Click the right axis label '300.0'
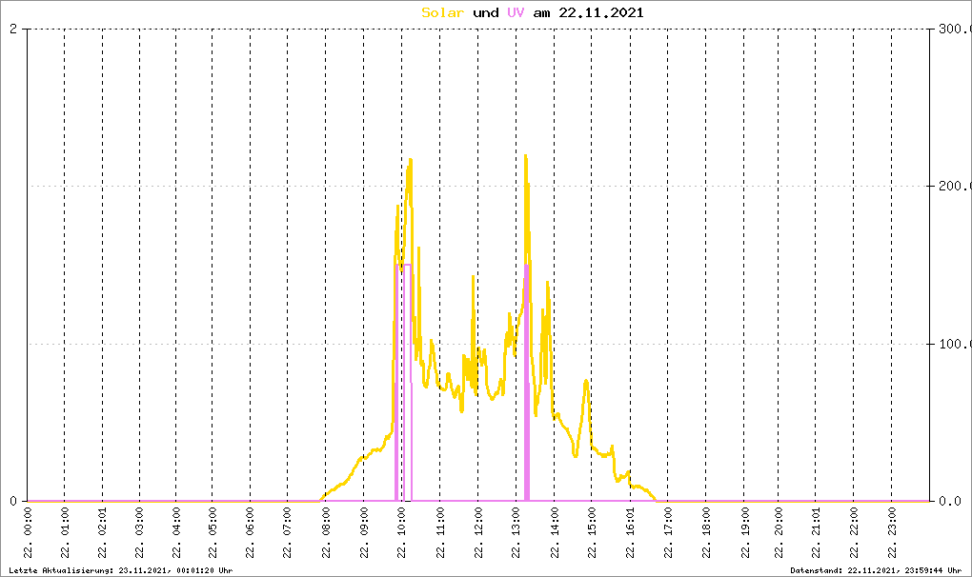Viewport: 972px width, 577px height. (x=955, y=30)
